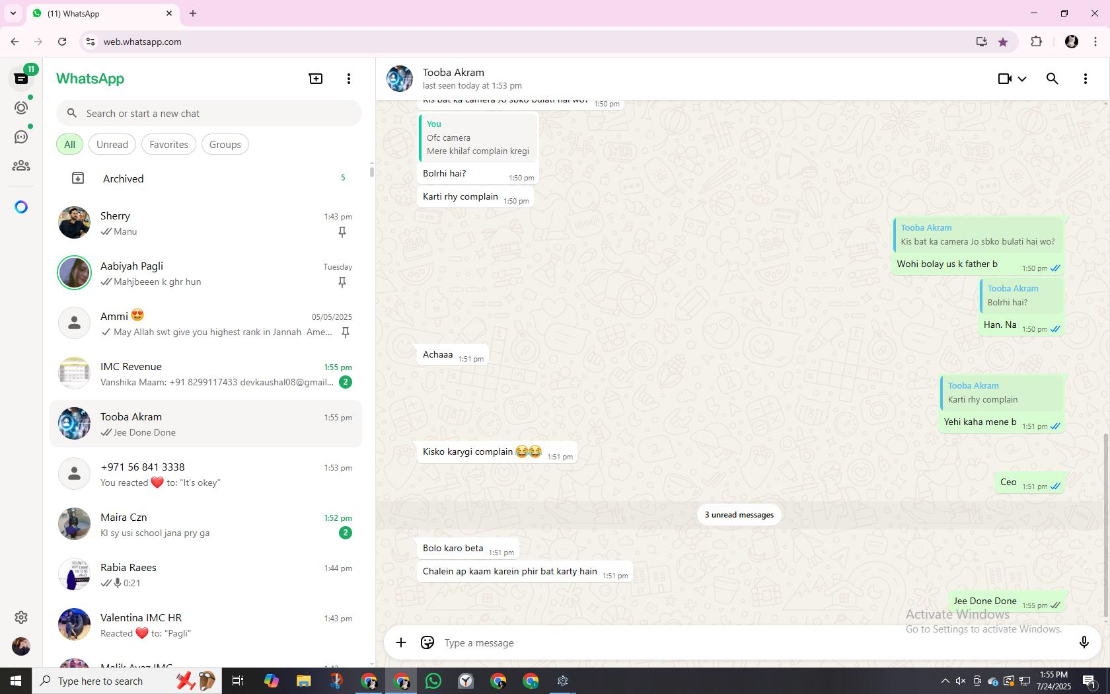This screenshot has height=694, width=1110.
Task: Click quoted 'Kis bat ka camera' reply
Action: point(978,235)
